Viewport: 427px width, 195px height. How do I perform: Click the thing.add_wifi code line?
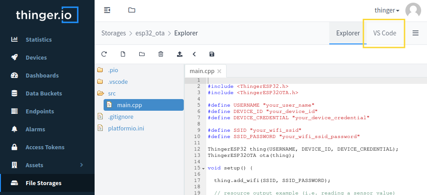coord(272,180)
